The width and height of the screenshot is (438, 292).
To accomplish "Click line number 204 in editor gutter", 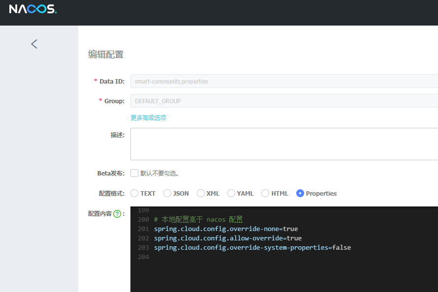I will point(143,257).
